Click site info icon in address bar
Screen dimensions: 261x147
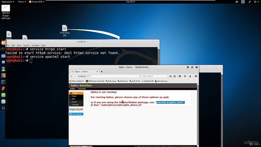point(75,76)
